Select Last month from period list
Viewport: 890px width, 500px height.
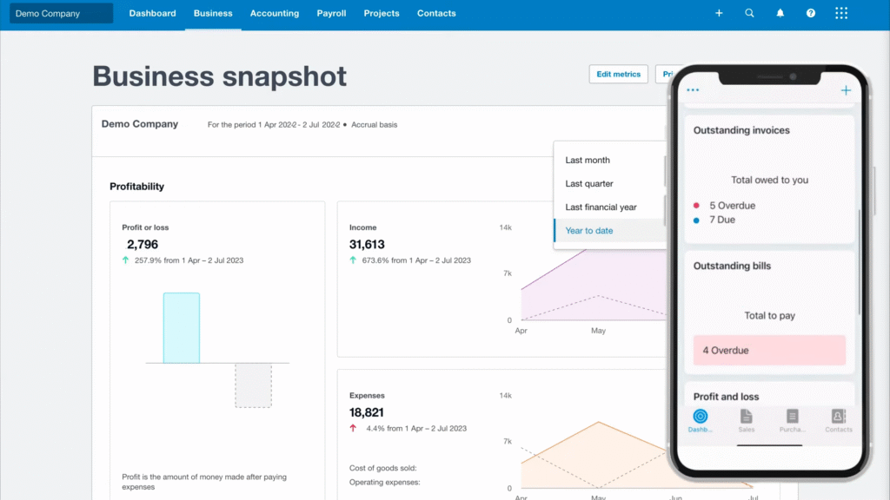[x=588, y=161]
